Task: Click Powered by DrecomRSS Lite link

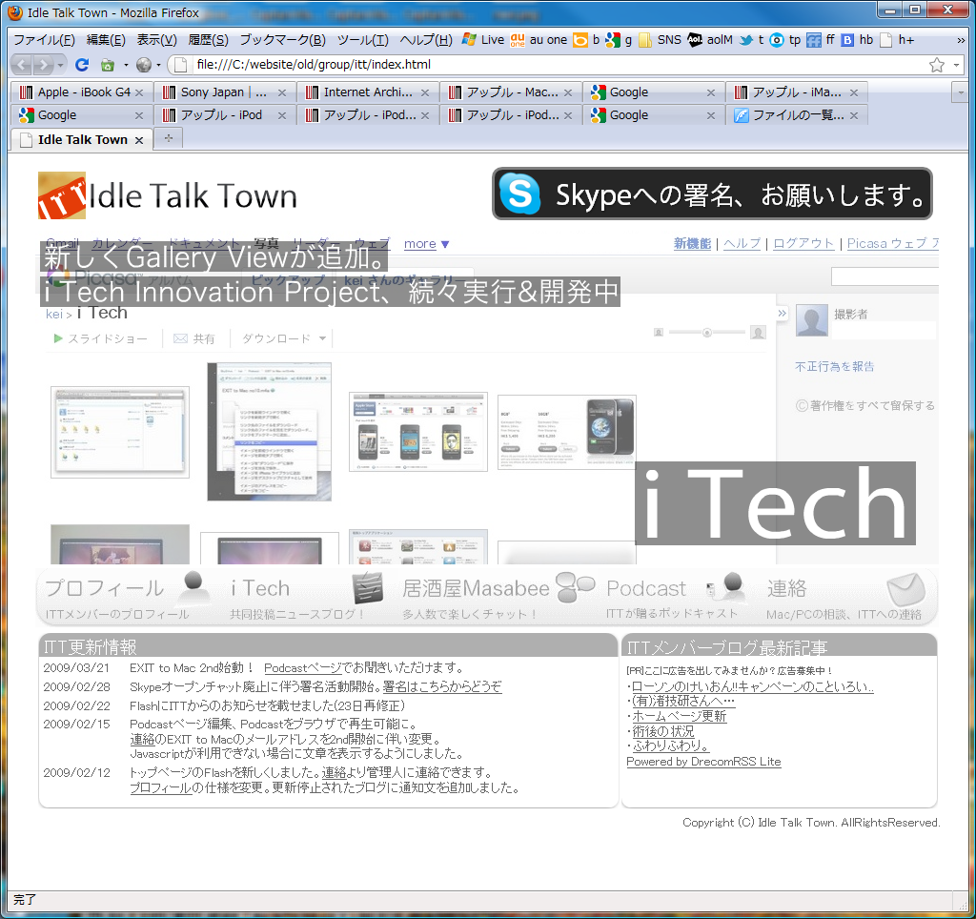Action: 703,762
